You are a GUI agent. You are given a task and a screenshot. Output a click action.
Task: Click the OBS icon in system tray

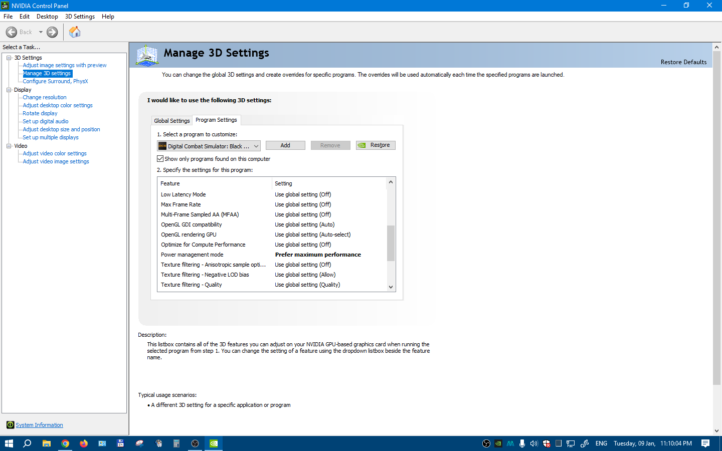pyautogui.click(x=486, y=443)
